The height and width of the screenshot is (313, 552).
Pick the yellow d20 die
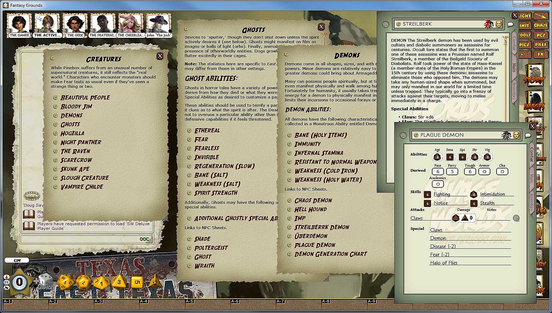66,282
